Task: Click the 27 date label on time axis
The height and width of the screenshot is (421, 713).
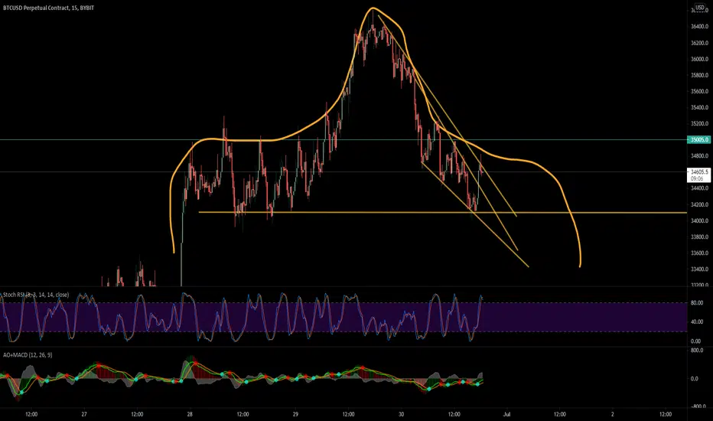Action: 84,414
